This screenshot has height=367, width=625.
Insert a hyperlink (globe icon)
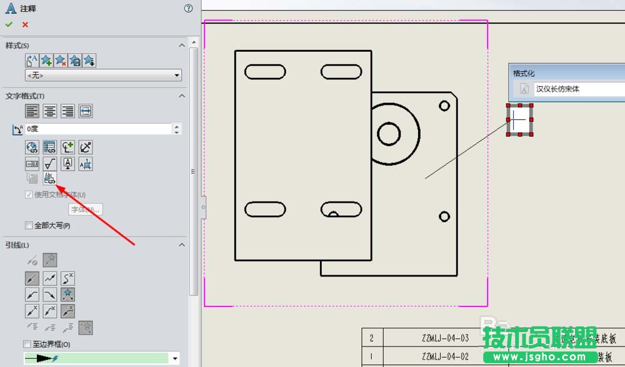pyautogui.click(x=32, y=147)
